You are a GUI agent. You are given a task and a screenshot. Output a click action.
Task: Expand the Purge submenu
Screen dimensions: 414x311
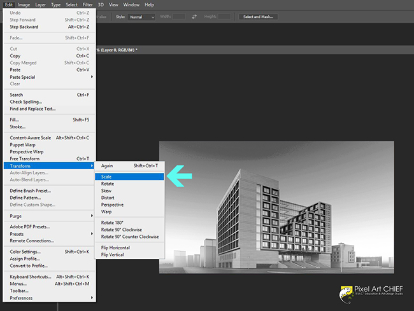[50, 216]
